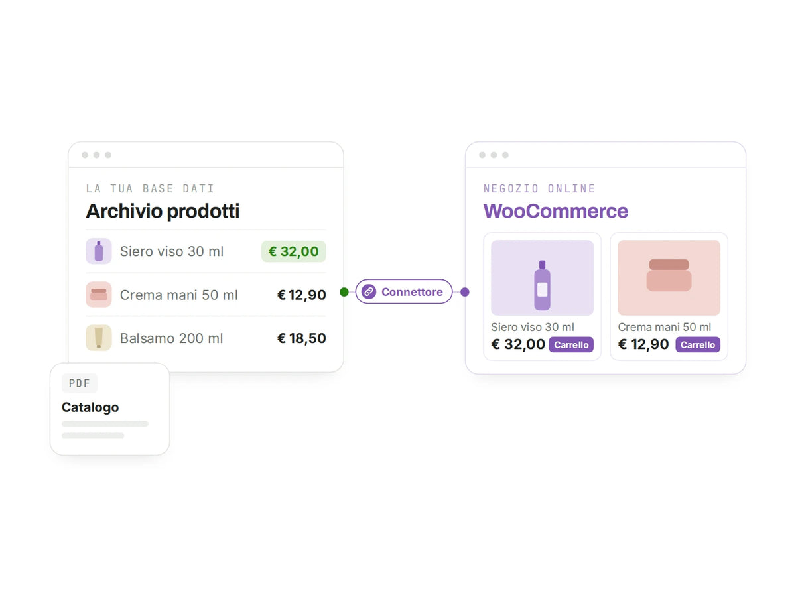Add Crema mani 50 ml to Carrello
Viewport: 796px width, 597px height.
pos(698,344)
